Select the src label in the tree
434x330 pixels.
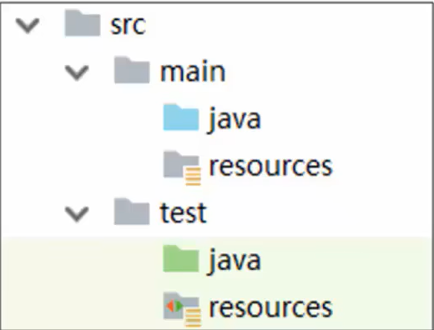(x=128, y=25)
